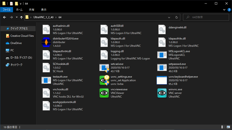Customize quick access toolbar dropdown
This screenshot has width=232, height=130.
coord(21,4)
